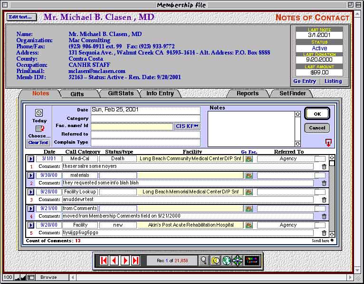Viewport: 364px width, 284px height.
Task: Expand the 9/21/00 note row arrow
Action: tap(31, 209)
